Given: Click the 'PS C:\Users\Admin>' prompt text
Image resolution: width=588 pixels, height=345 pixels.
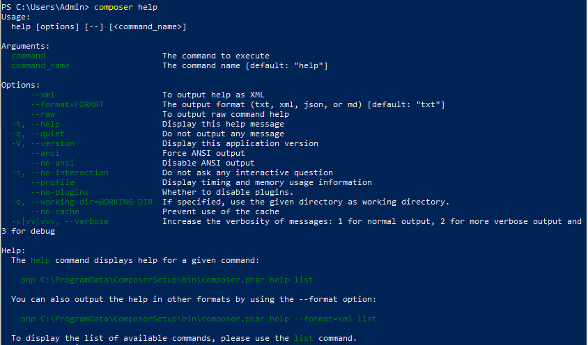Looking at the screenshot, I should (x=45, y=7).
